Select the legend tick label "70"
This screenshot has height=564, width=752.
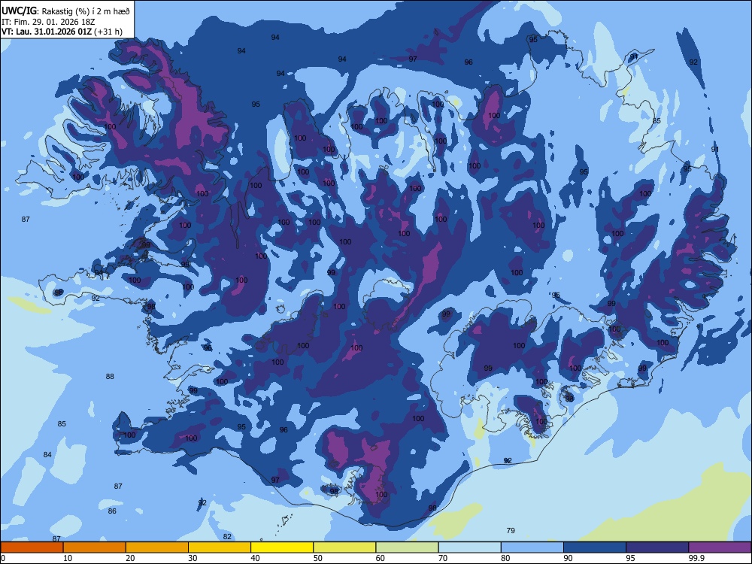pyautogui.click(x=443, y=558)
